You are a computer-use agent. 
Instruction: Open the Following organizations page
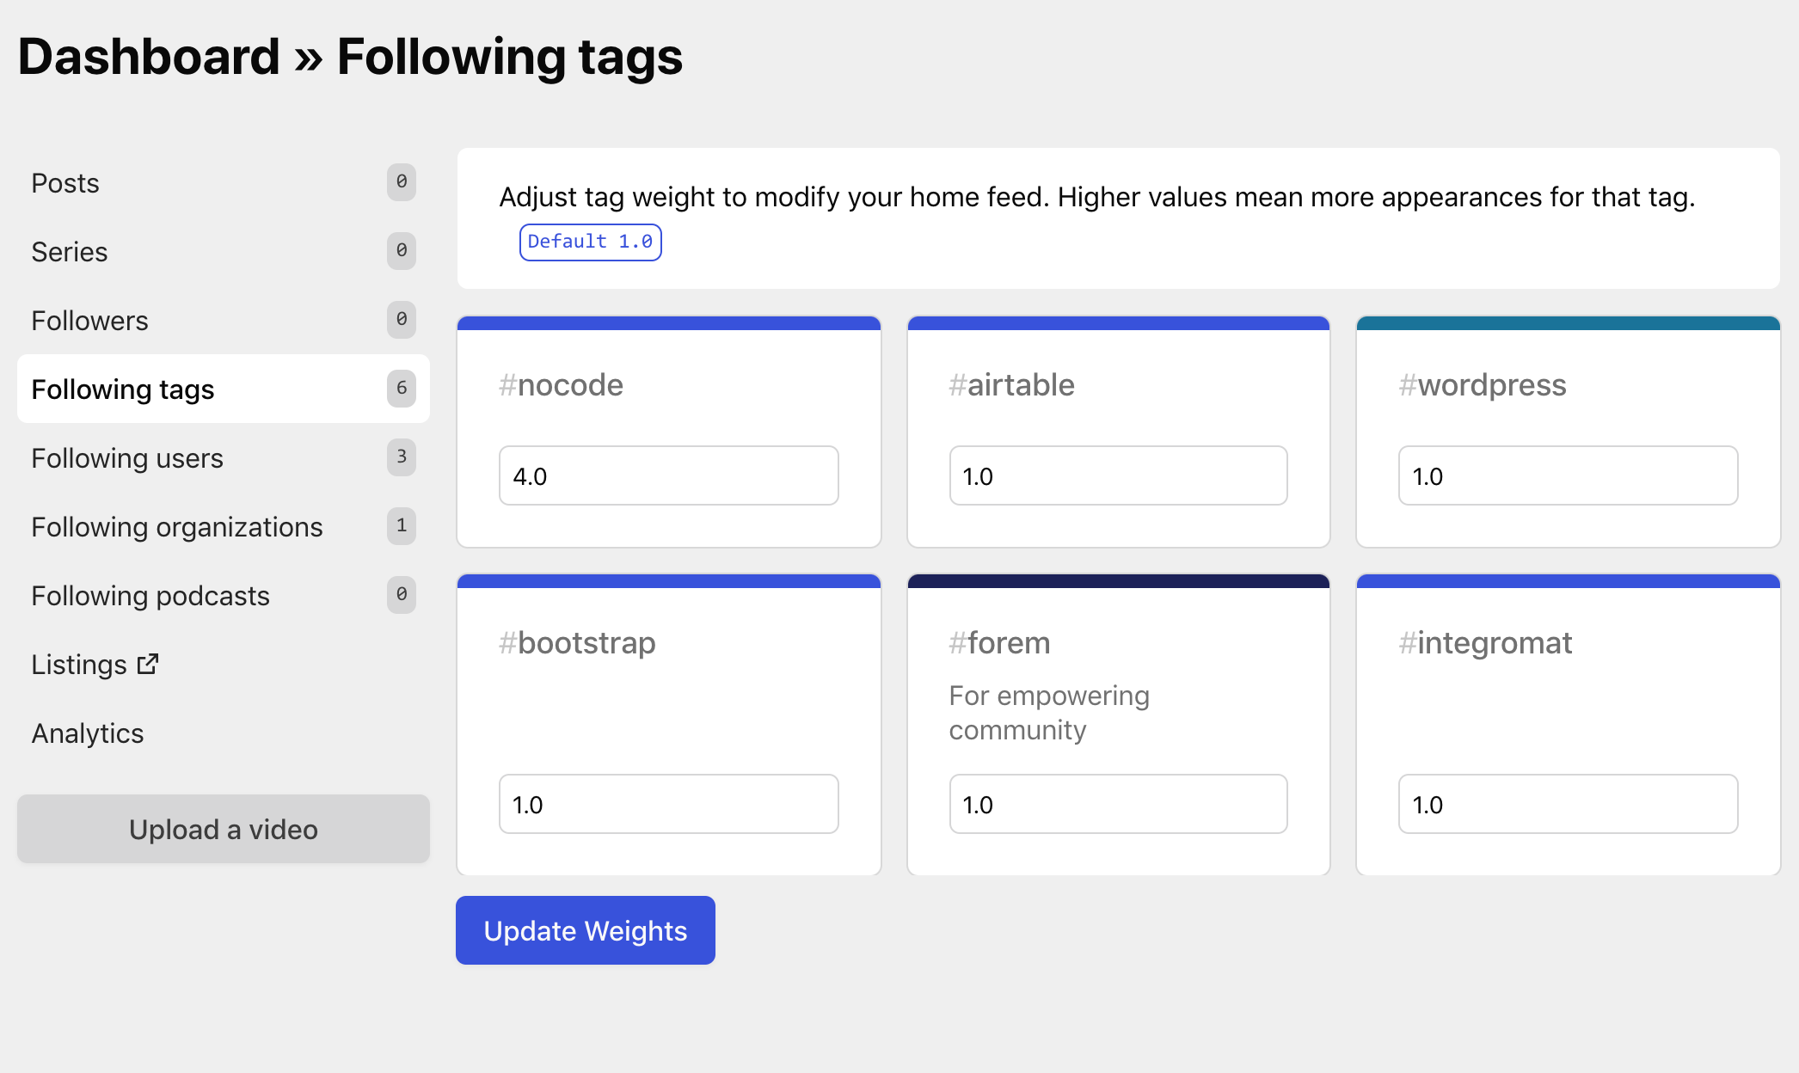pyautogui.click(x=177, y=526)
